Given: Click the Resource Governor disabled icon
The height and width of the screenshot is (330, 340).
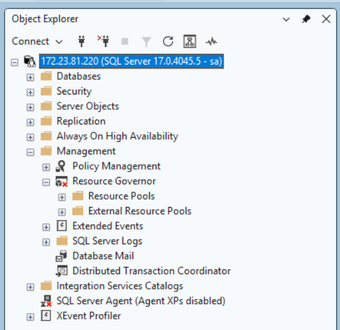Looking at the screenshot, I should click(x=61, y=182).
